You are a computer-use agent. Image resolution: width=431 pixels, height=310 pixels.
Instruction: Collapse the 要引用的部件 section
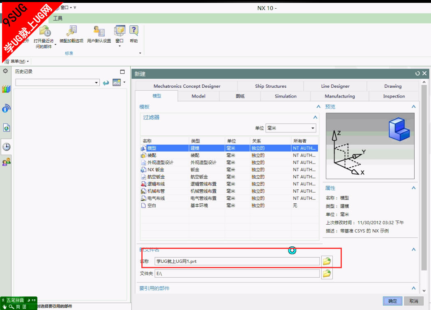point(413,288)
